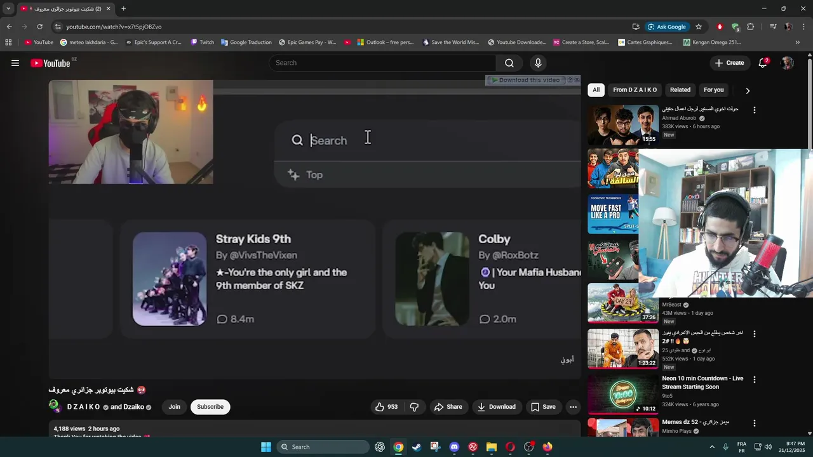
Task: Share the video
Action: coord(448,407)
